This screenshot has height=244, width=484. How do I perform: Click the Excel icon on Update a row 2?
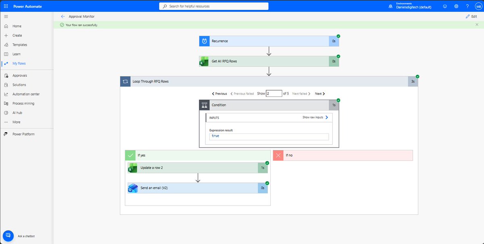[x=133, y=168]
